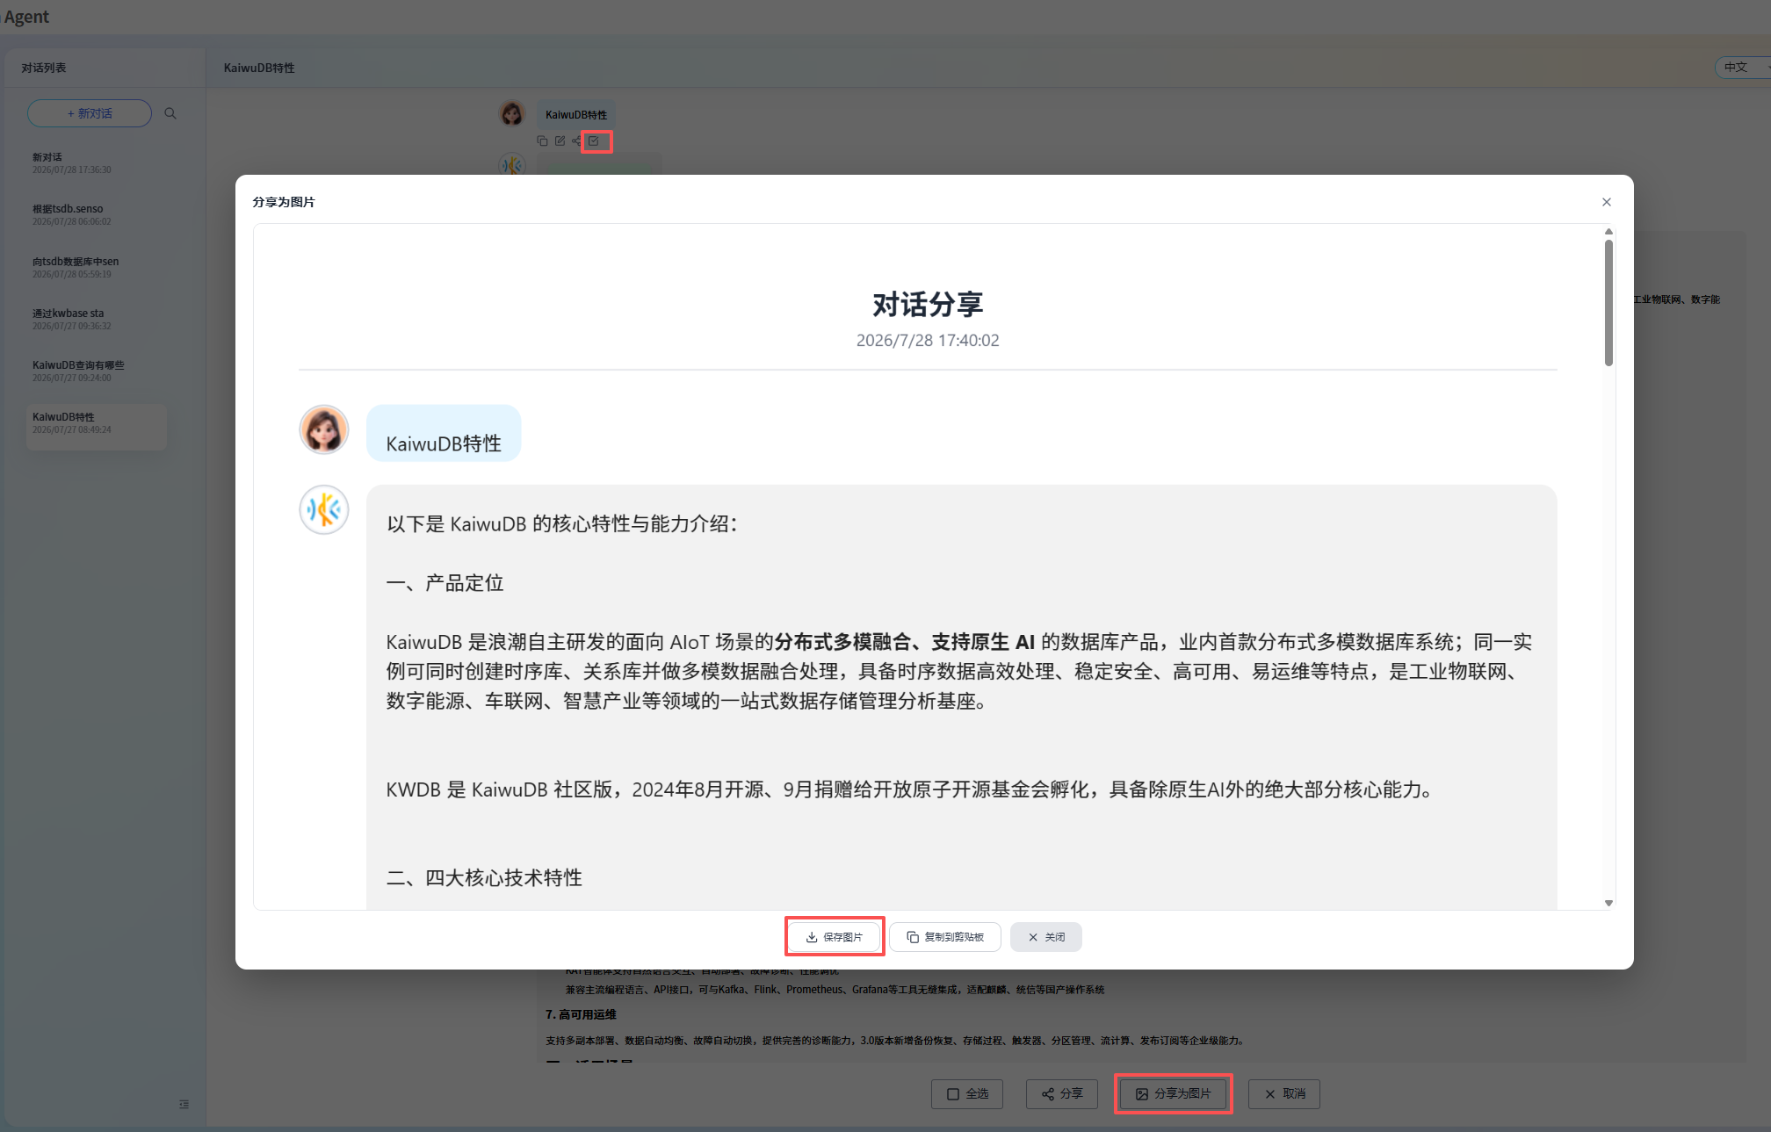Viewport: 1771px width, 1132px height.
Task: Click the 关闭 button in dialog footer
Action: 1046,937
